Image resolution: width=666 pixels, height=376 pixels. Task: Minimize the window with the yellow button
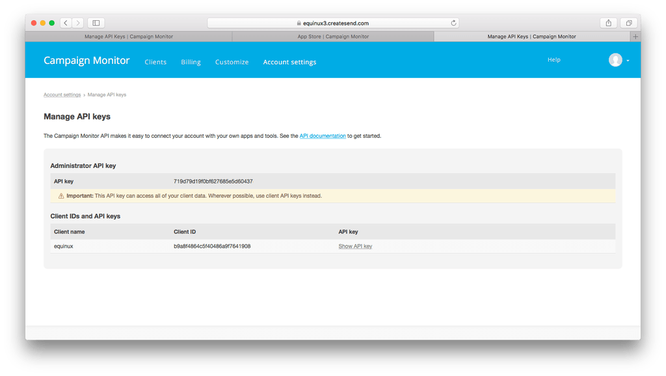tap(43, 23)
